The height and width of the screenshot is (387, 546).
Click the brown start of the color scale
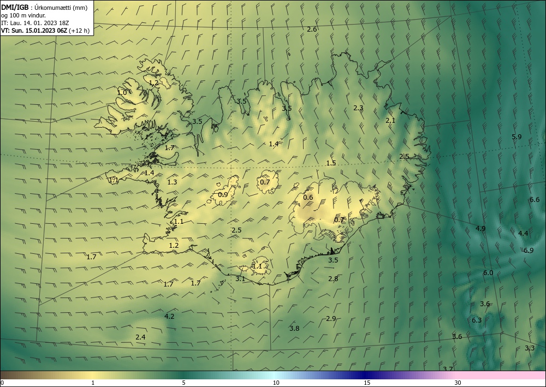[10, 375]
